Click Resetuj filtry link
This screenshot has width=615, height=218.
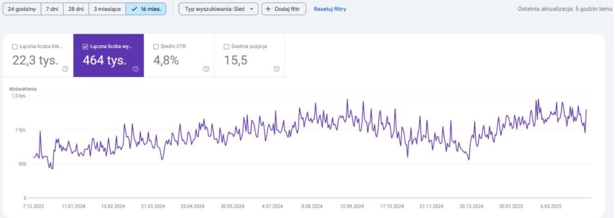[330, 9]
